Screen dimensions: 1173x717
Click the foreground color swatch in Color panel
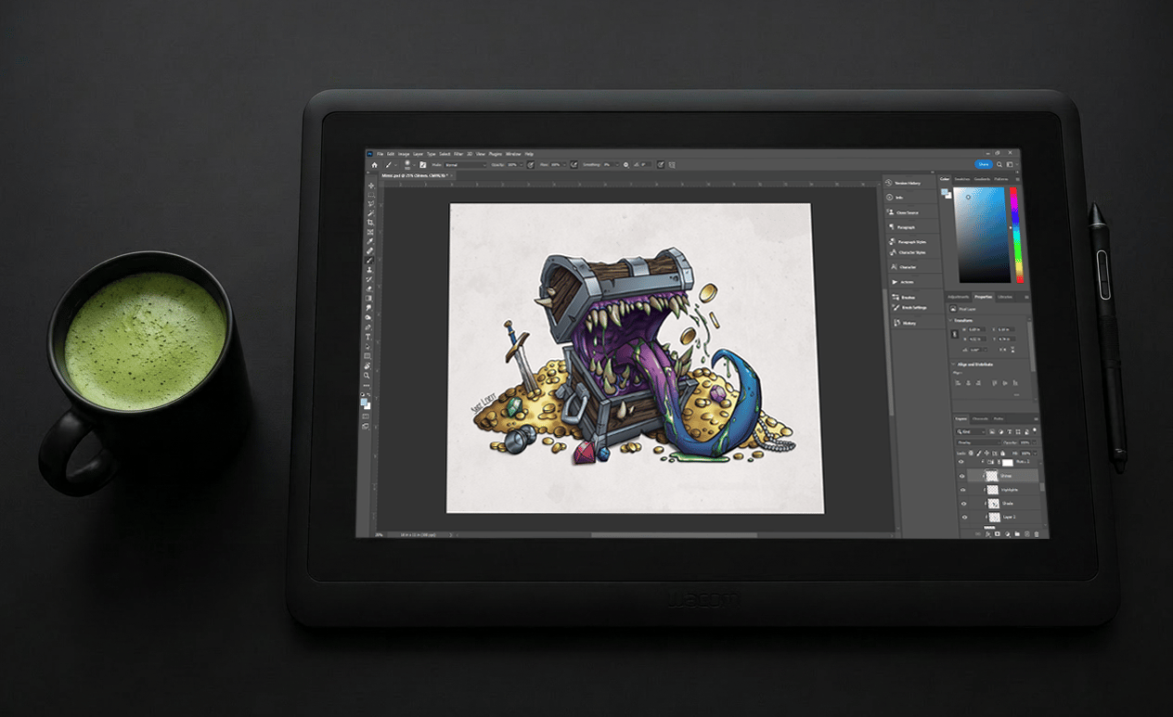[945, 192]
